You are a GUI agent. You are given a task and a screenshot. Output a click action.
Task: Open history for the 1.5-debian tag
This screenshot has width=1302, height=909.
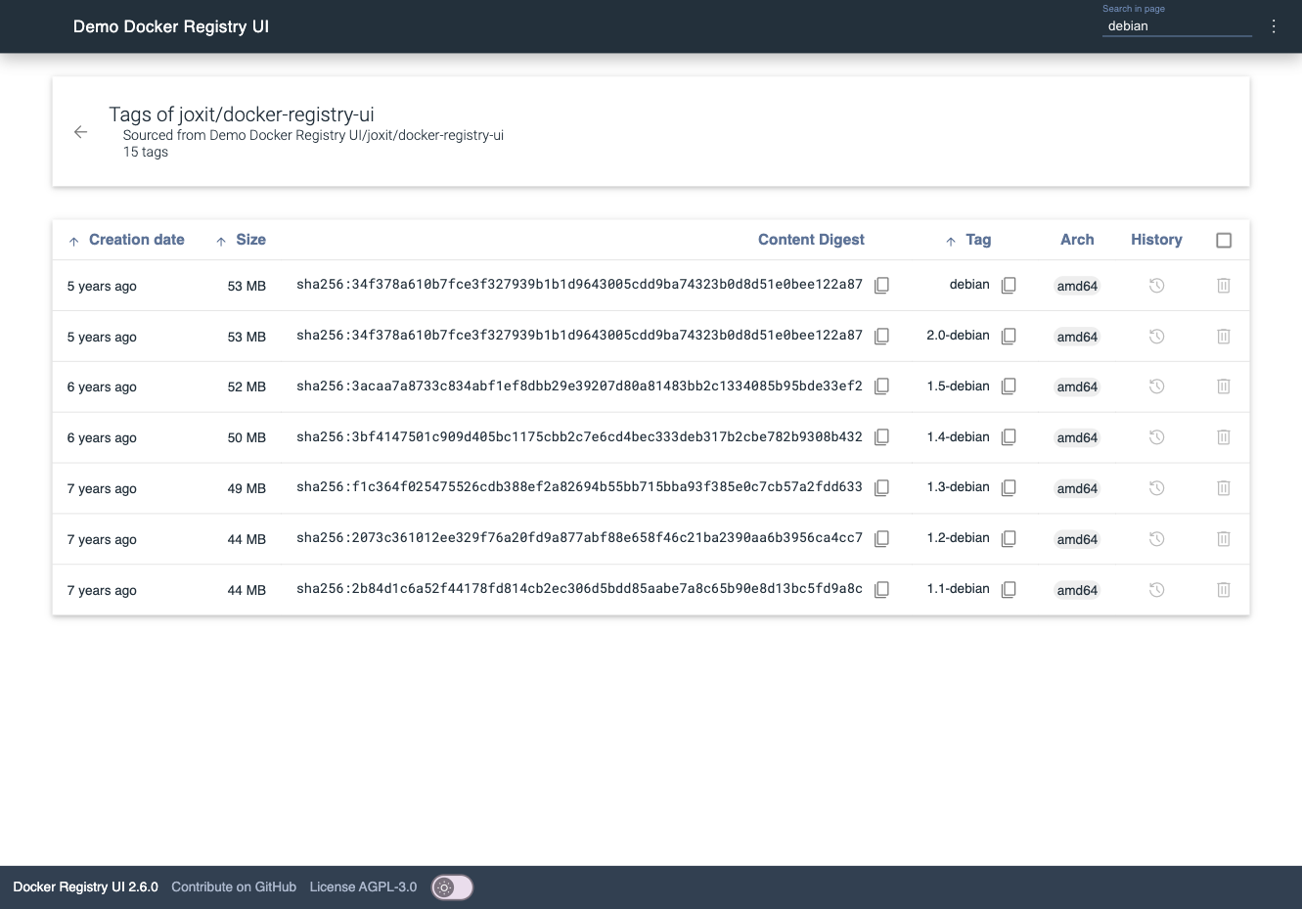coord(1156,386)
